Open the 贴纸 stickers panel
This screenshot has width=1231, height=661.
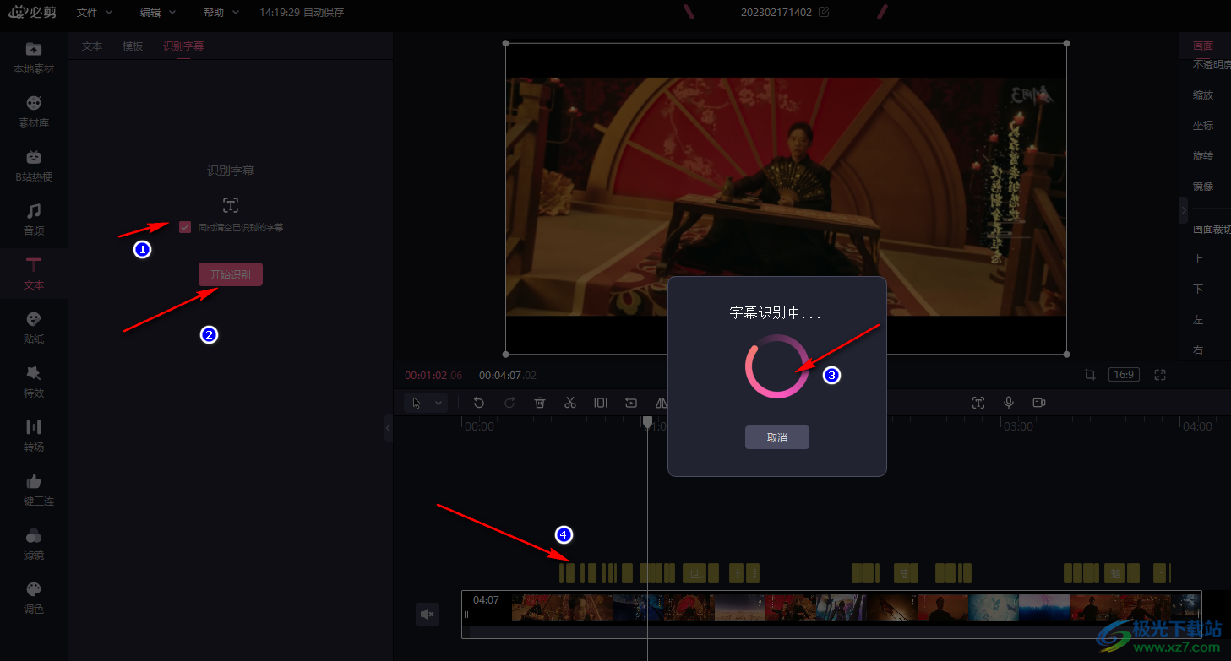[34, 328]
